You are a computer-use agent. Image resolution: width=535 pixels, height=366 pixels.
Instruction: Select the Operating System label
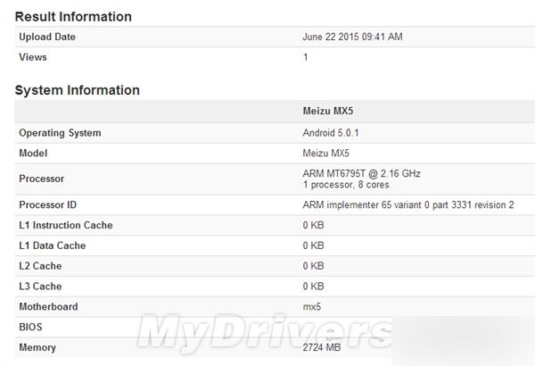(x=72, y=133)
